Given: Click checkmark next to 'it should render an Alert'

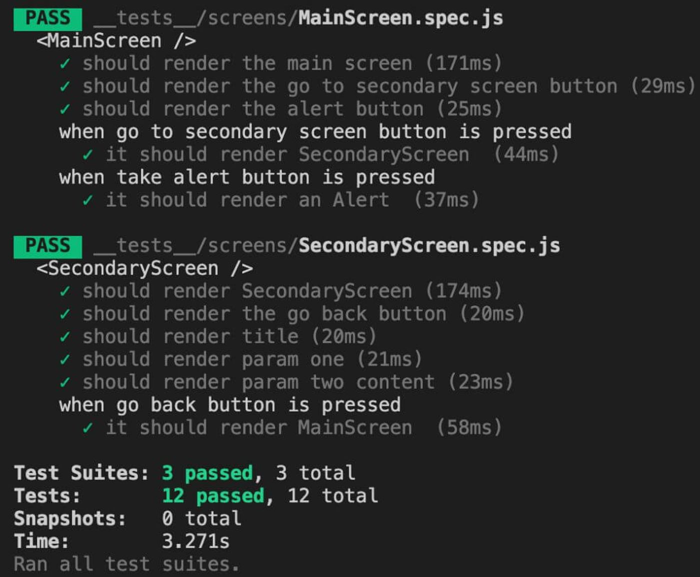Looking at the screenshot, I should (87, 200).
